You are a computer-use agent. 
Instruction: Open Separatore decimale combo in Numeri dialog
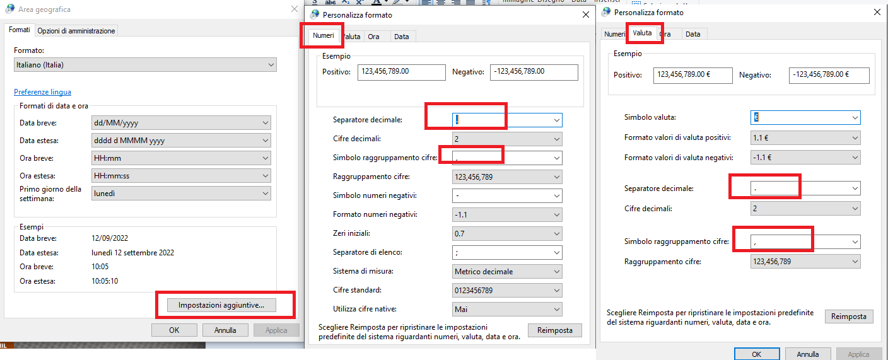point(507,120)
